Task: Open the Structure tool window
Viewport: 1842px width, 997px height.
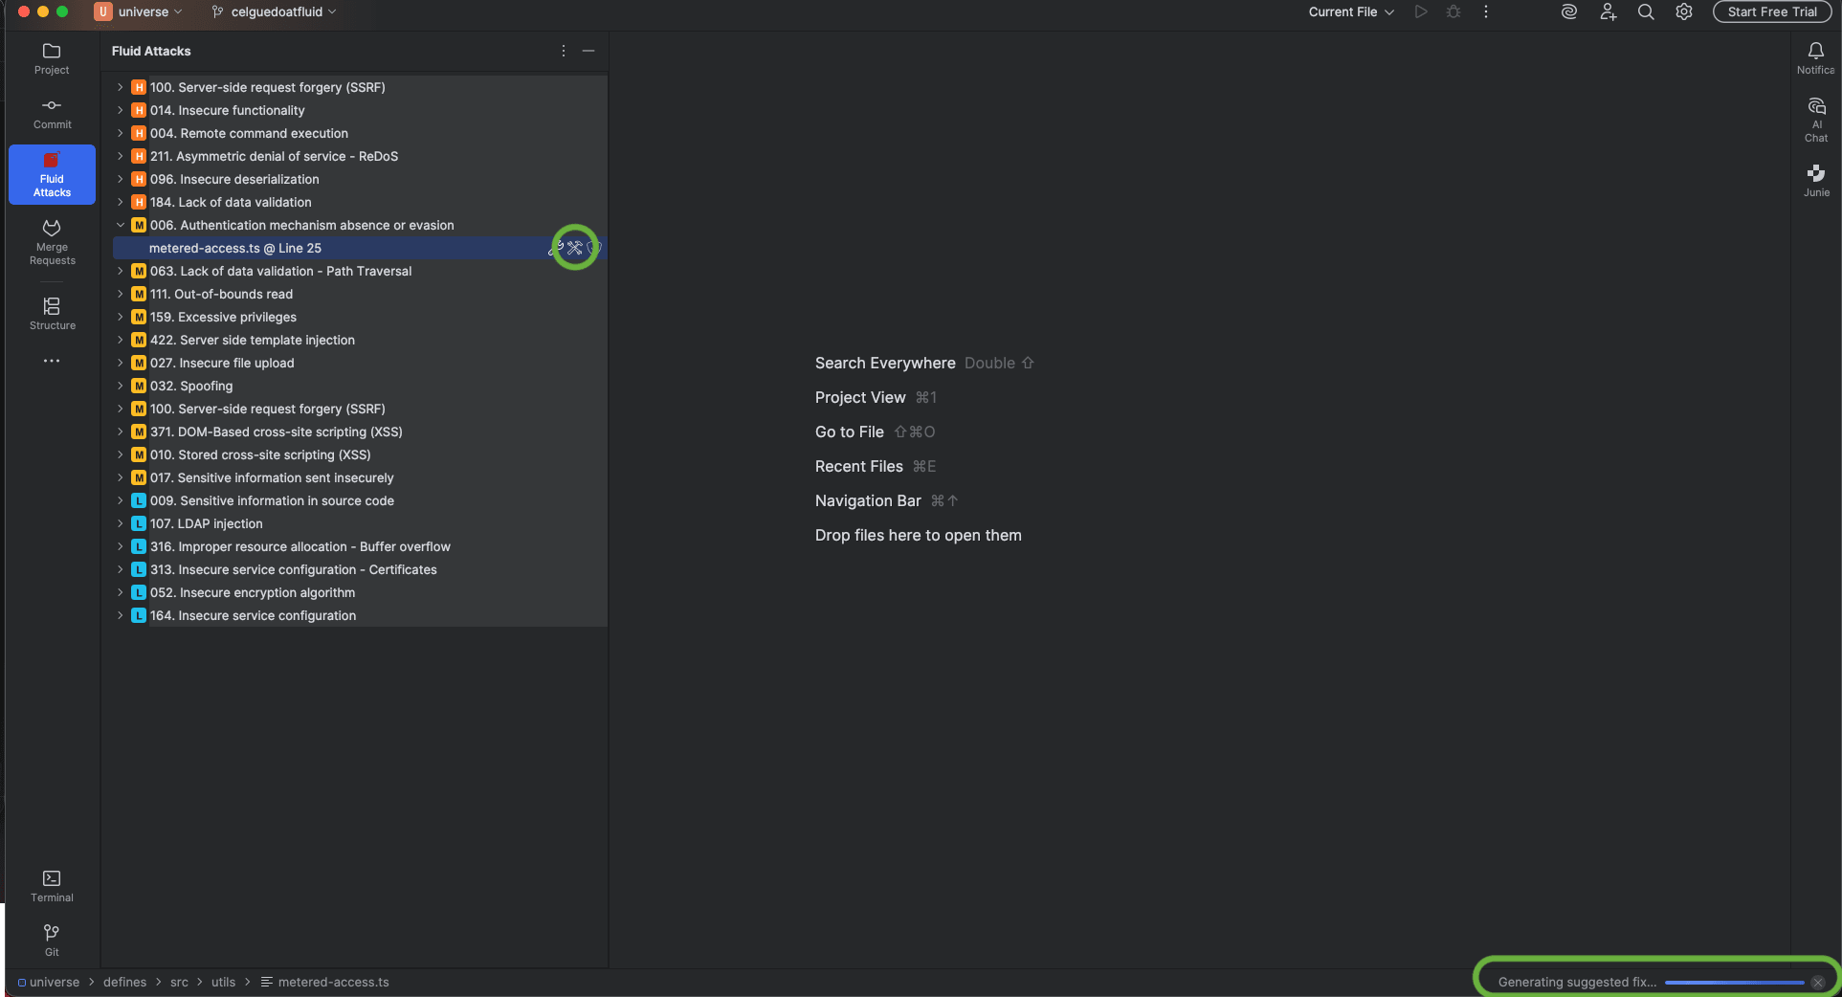Action: [52, 314]
